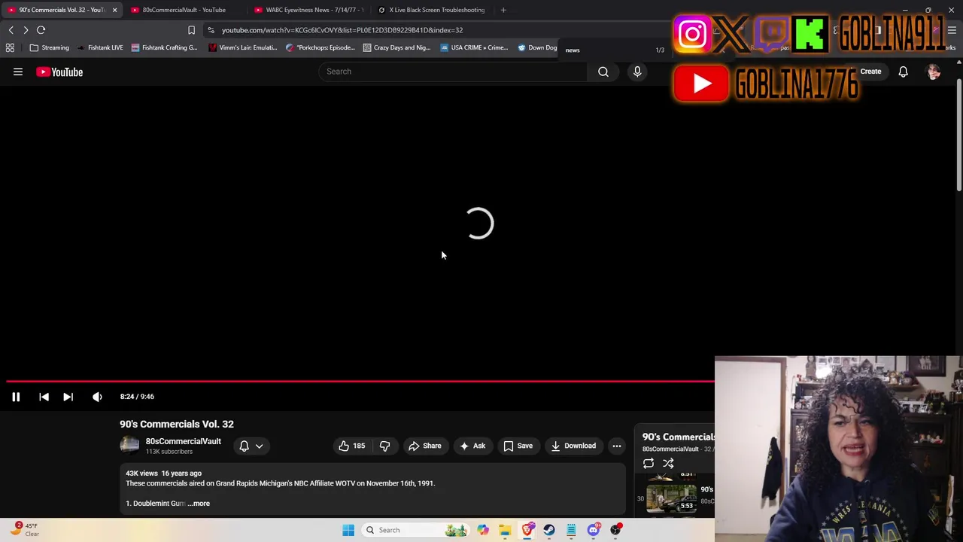Share the 90's Commercials video
963x542 pixels.
click(425, 446)
